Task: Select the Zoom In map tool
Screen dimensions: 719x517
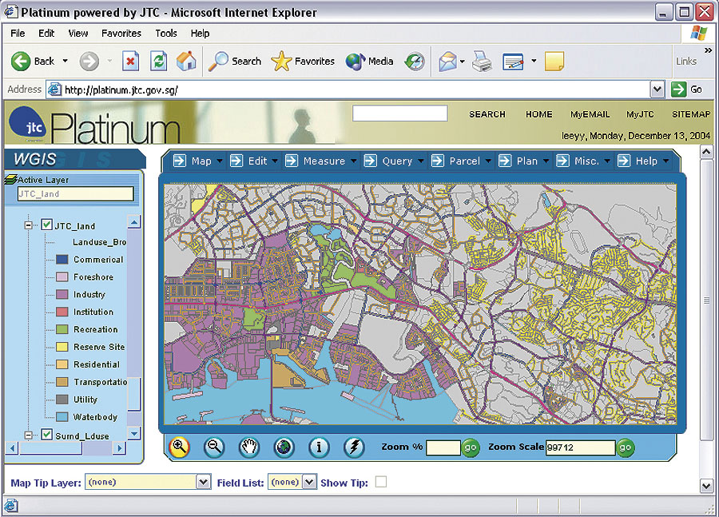Action: 179,447
